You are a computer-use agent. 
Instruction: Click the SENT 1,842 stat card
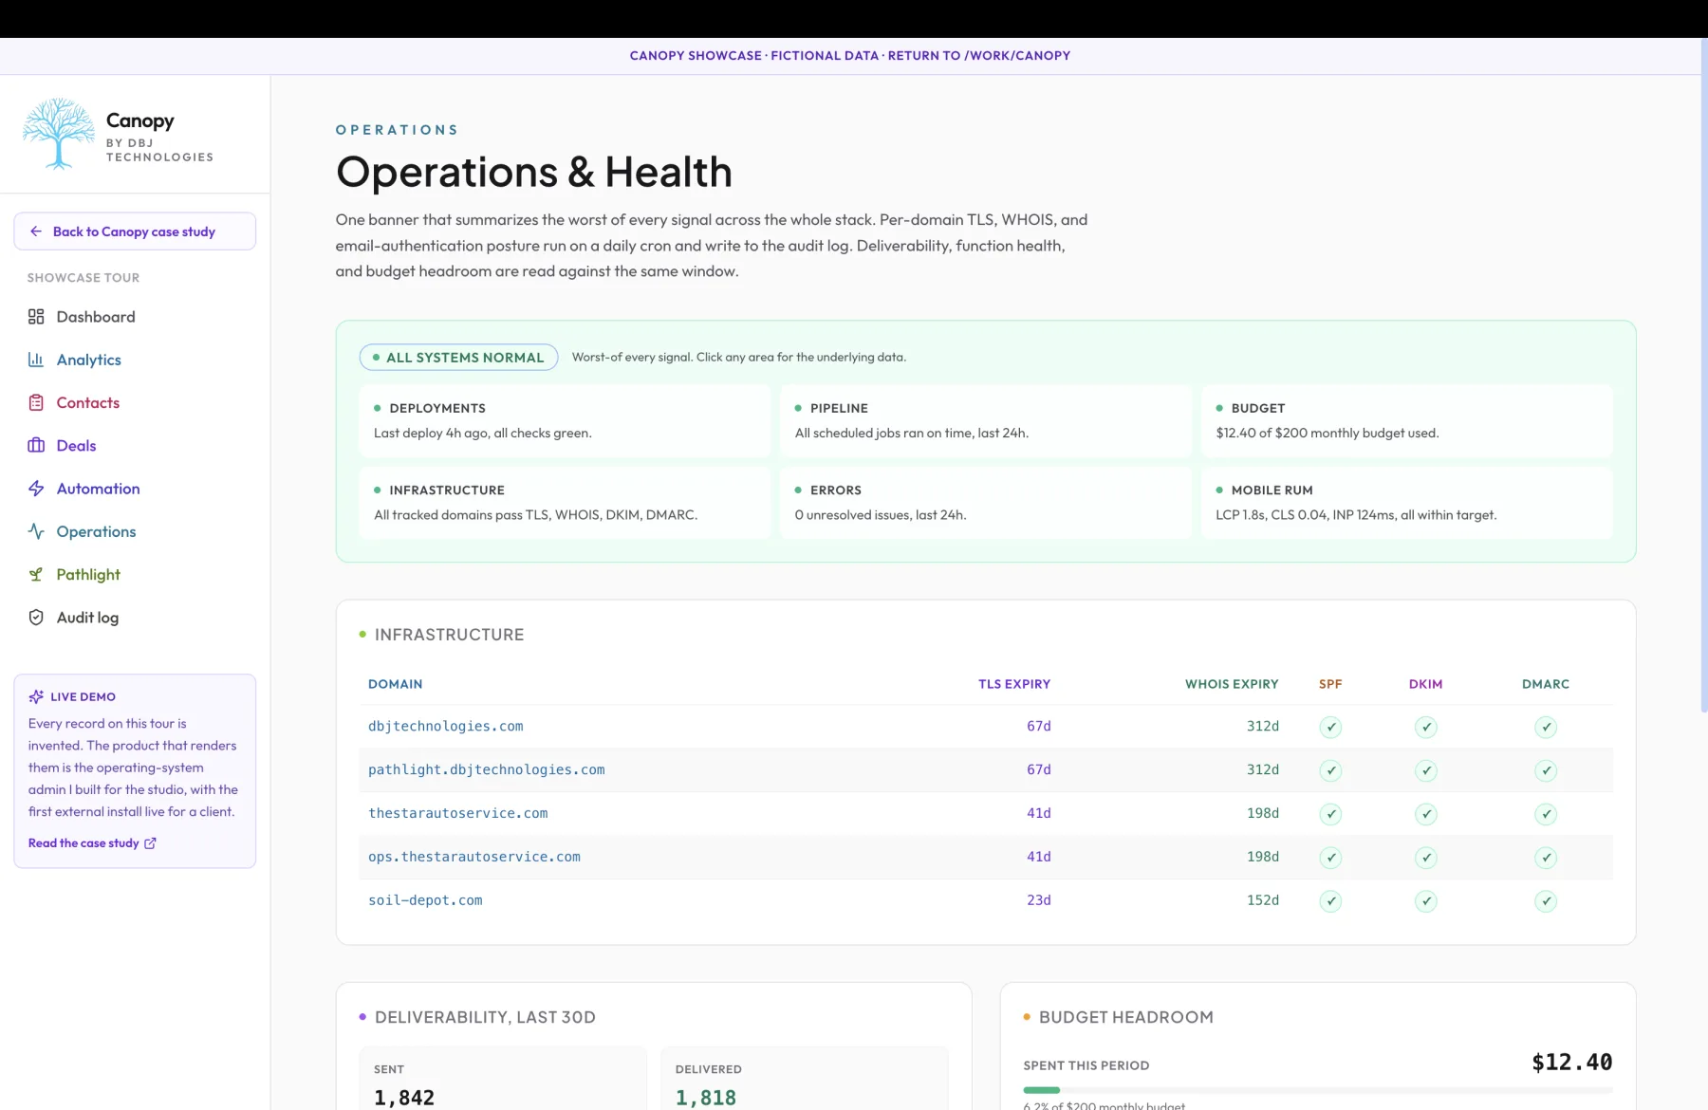pyautogui.click(x=503, y=1079)
